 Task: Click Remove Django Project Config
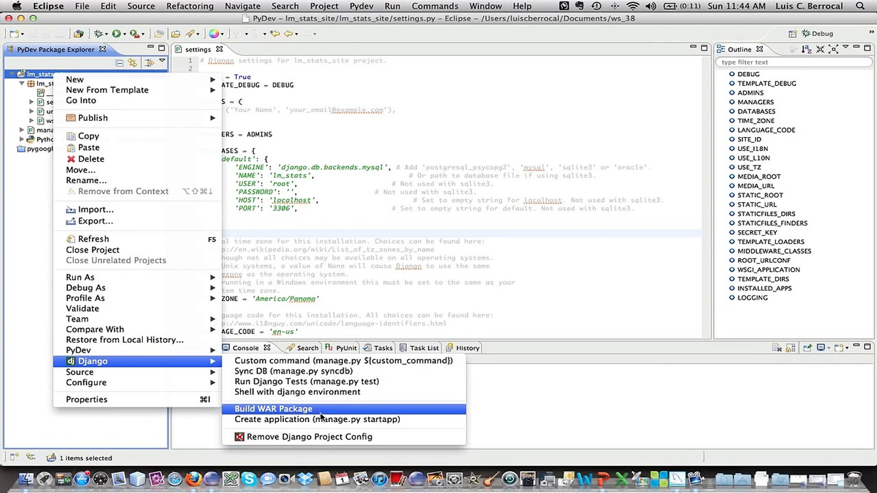point(309,437)
